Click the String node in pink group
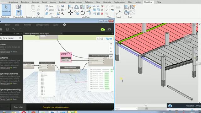 [66, 58]
